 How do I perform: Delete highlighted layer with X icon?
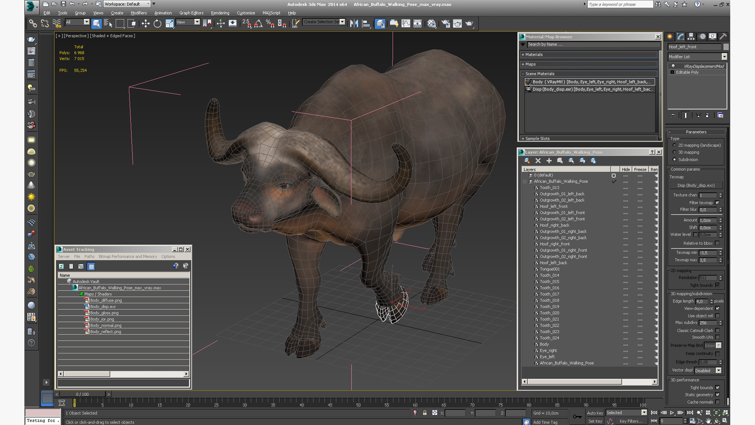click(x=538, y=161)
